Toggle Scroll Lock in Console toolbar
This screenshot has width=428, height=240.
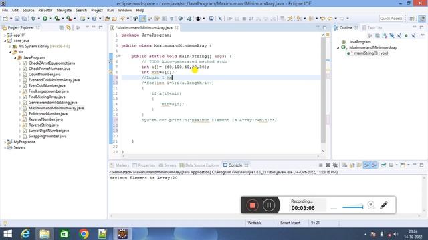pos(352,165)
